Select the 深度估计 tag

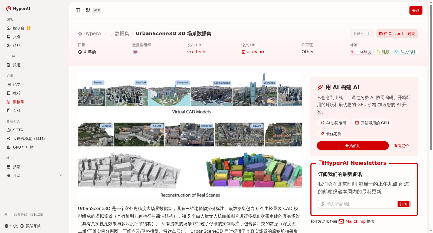click(x=406, y=52)
